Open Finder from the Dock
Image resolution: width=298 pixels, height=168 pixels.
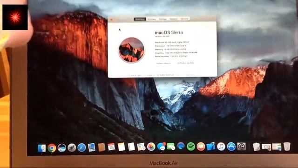click(x=41, y=148)
